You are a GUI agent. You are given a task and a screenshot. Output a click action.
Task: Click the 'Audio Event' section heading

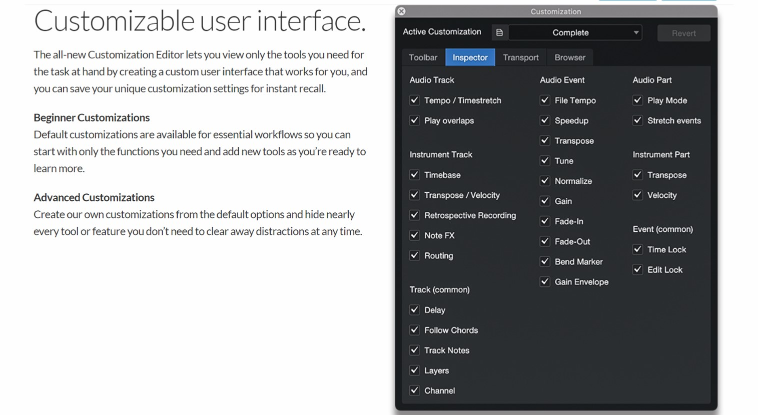click(562, 80)
